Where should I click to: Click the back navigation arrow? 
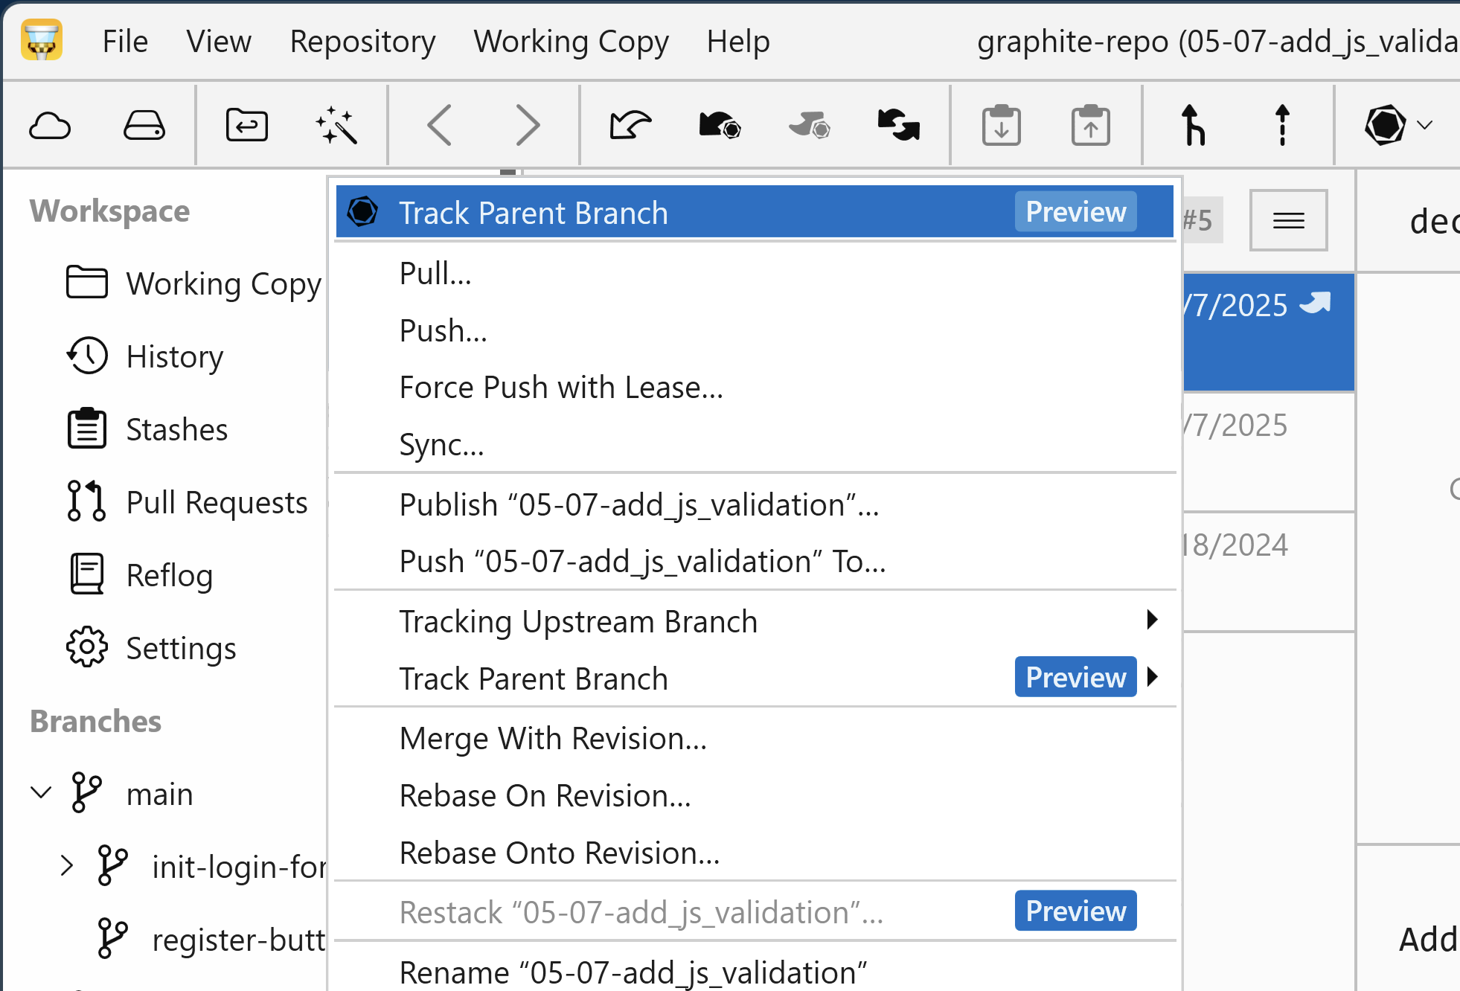(x=440, y=126)
